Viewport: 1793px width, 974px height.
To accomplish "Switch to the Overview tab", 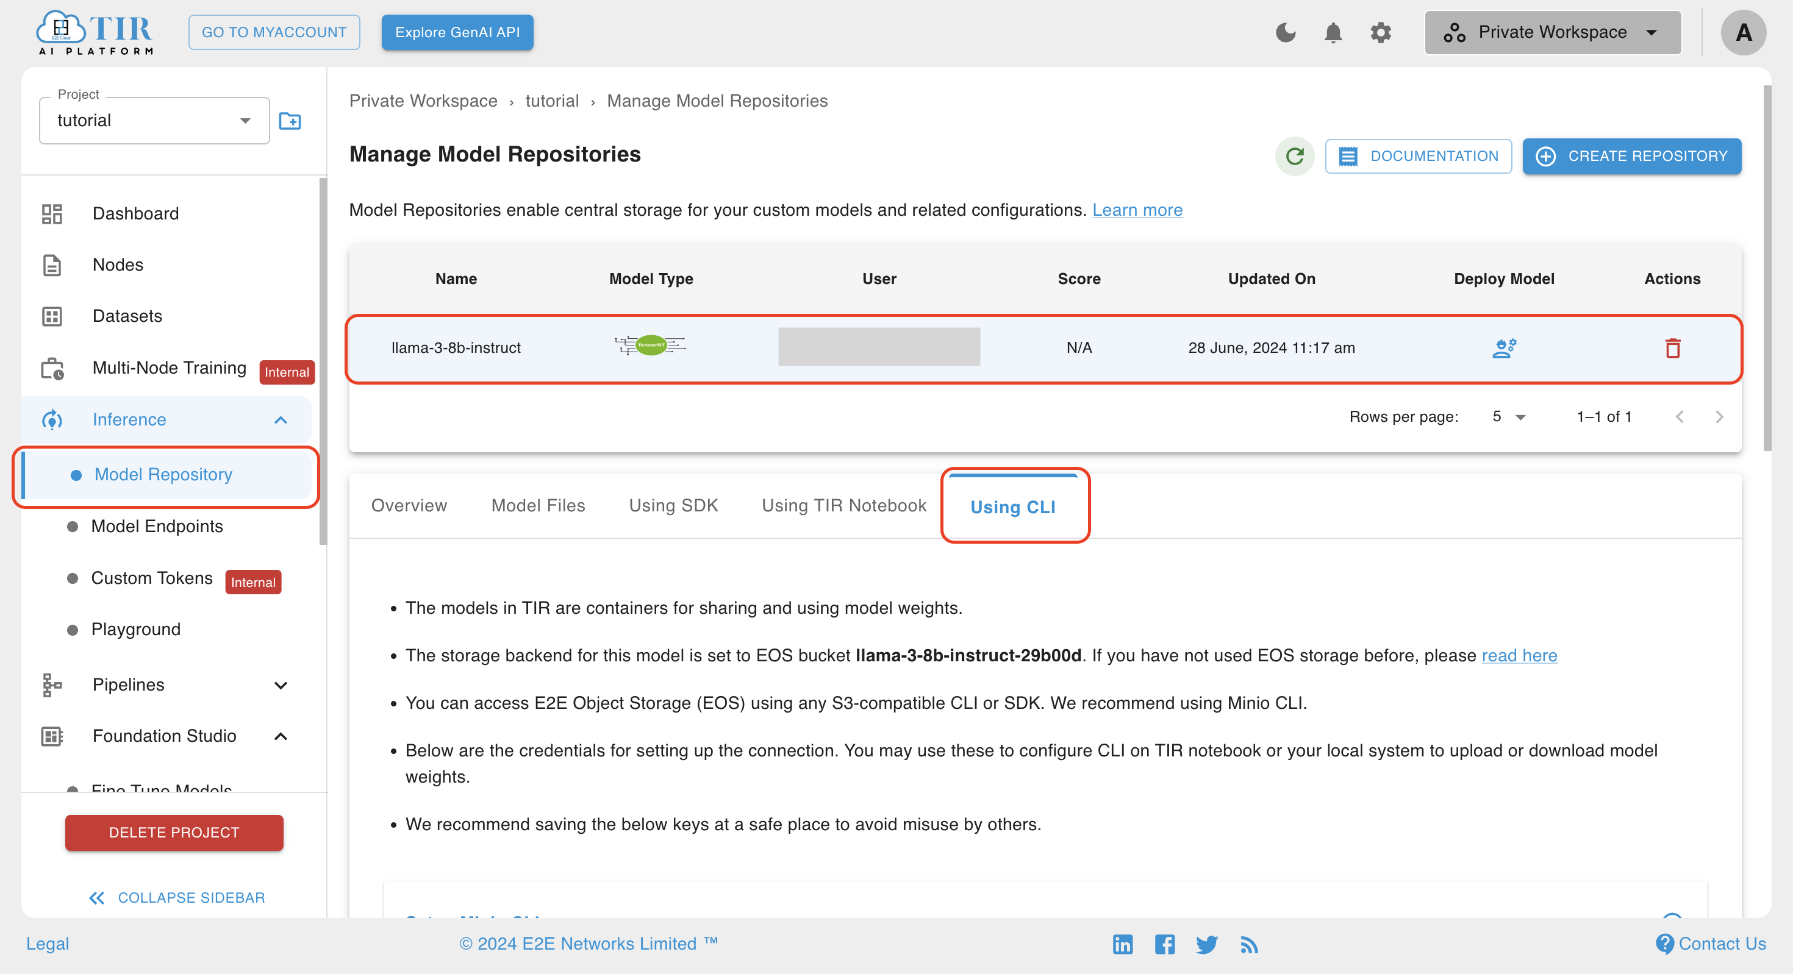I will [x=409, y=506].
